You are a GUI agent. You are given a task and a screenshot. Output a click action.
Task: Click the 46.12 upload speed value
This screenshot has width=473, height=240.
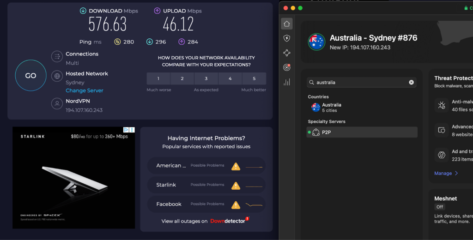pyautogui.click(x=178, y=24)
